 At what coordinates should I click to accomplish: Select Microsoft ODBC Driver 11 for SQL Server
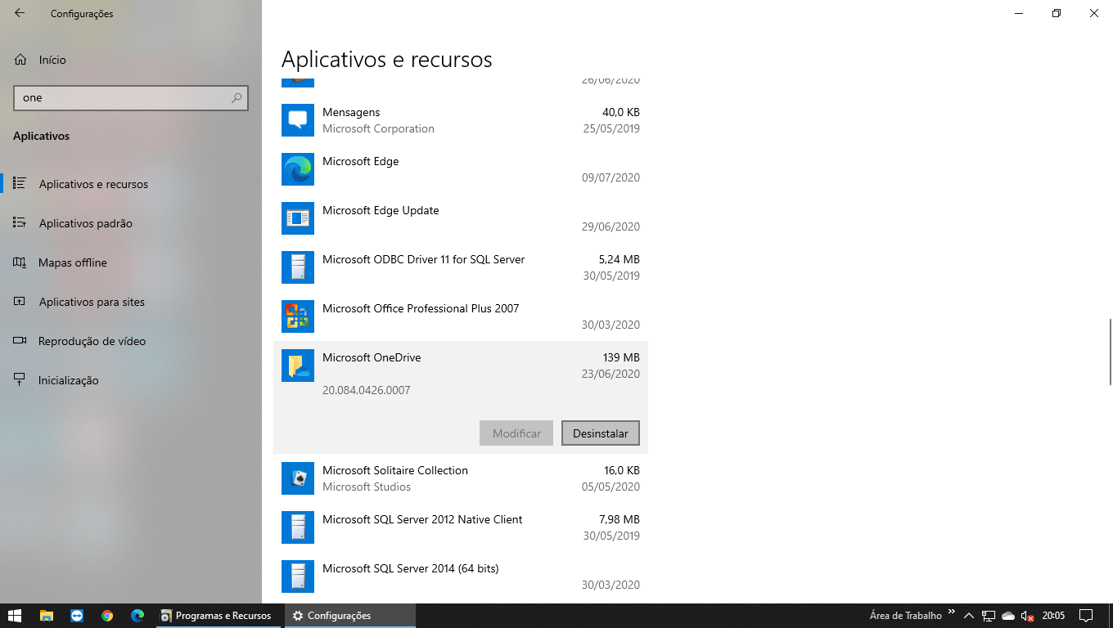(x=423, y=259)
